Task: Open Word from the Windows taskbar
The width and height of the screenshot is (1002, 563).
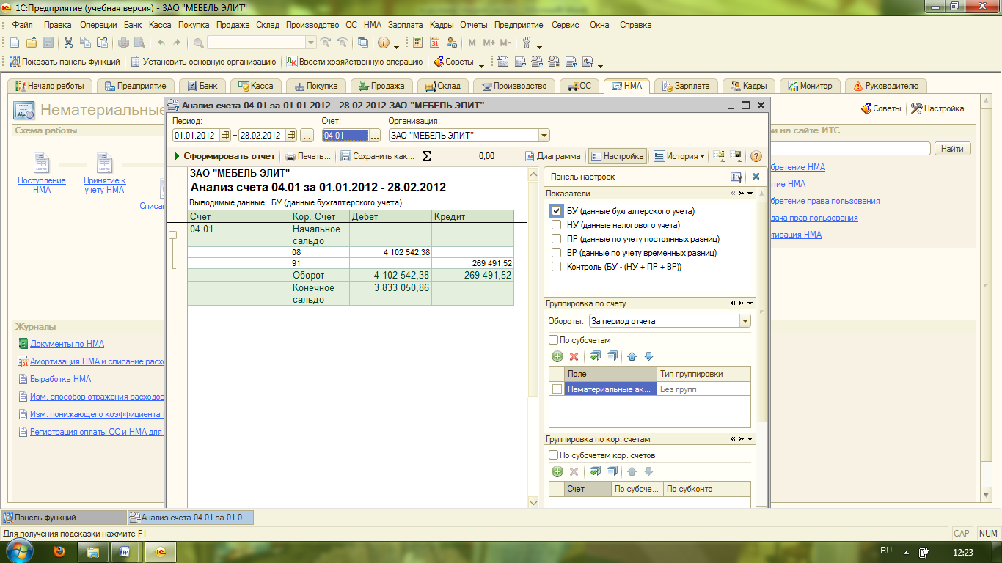Action: 125,551
